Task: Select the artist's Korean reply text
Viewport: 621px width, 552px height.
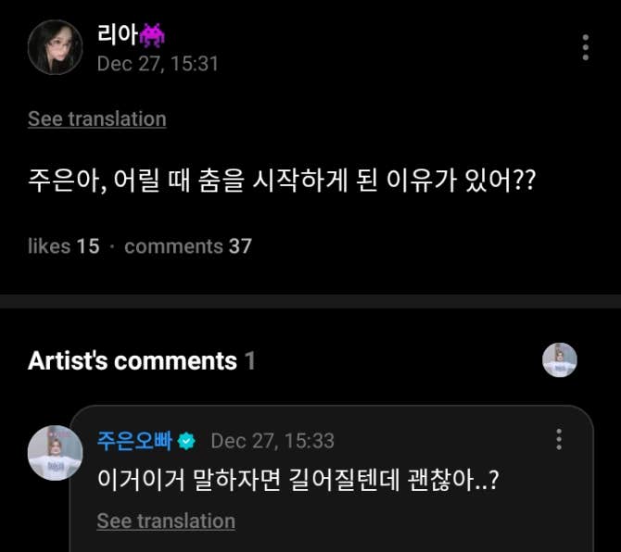Action: point(298,482)
